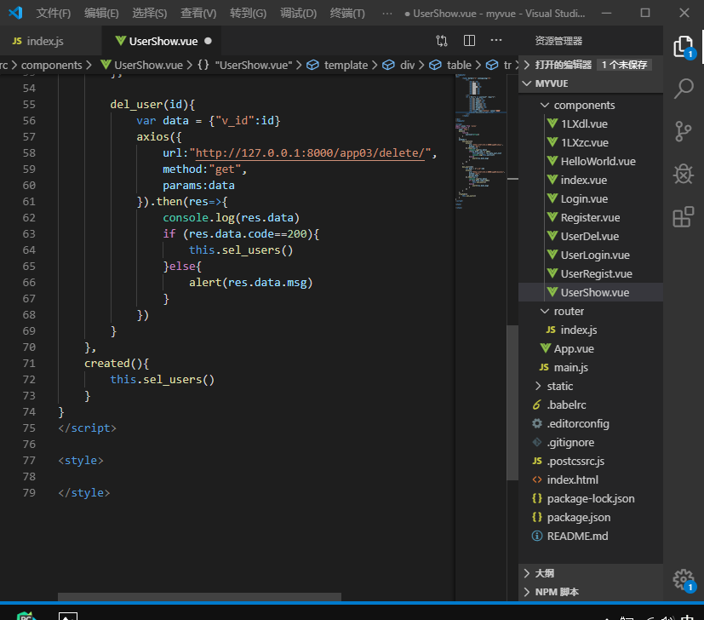This screenshot has width=704, height=620.
Task: Open the Manage gear icon
Action: pos(683,579)
